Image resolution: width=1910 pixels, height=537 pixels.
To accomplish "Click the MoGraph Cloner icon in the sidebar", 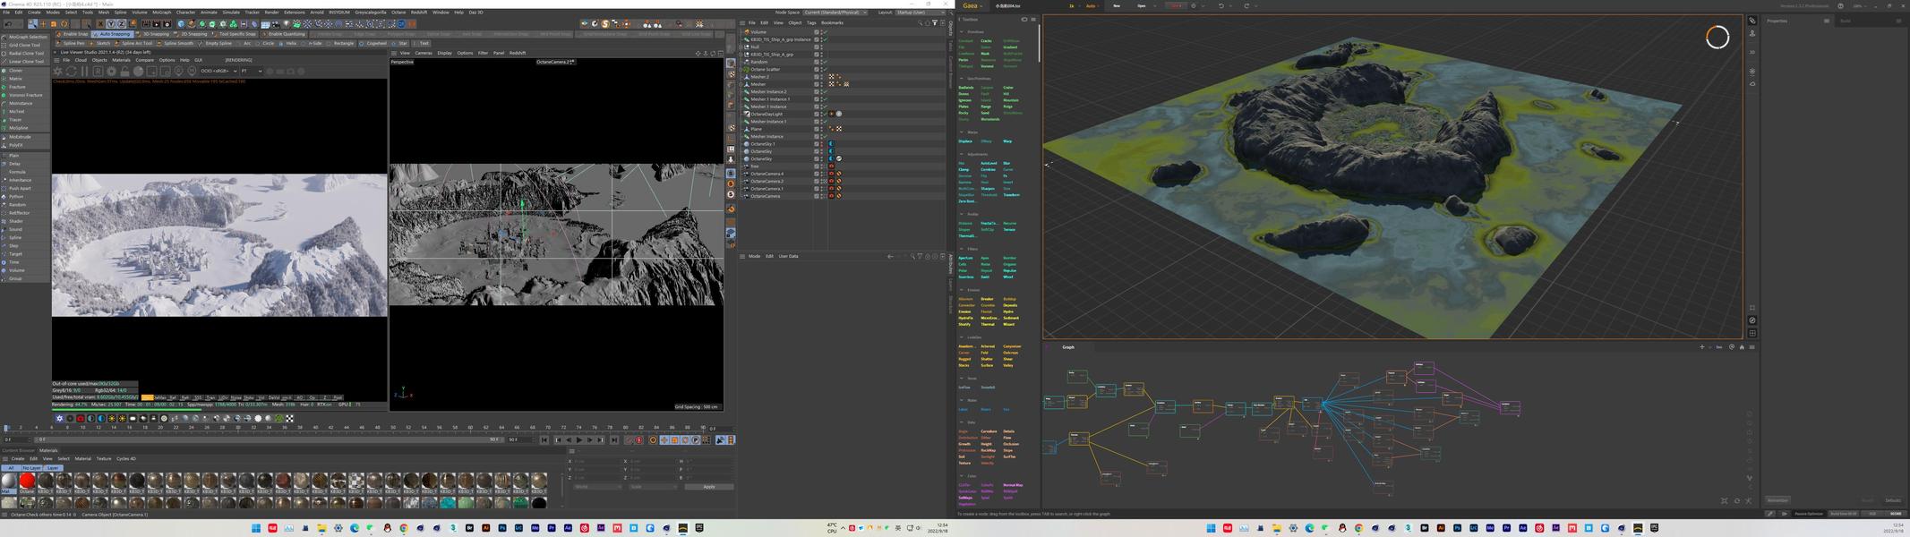I will 4,71.
